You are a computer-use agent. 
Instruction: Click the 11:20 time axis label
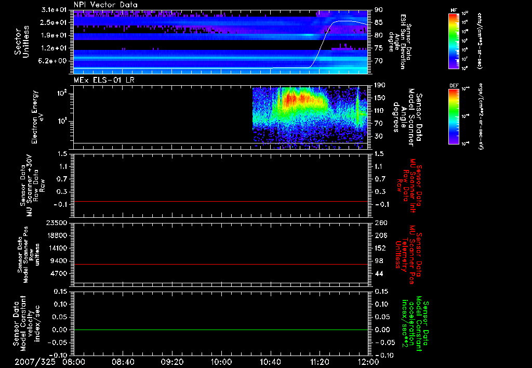pyautogui.click(x=320, y=362)
